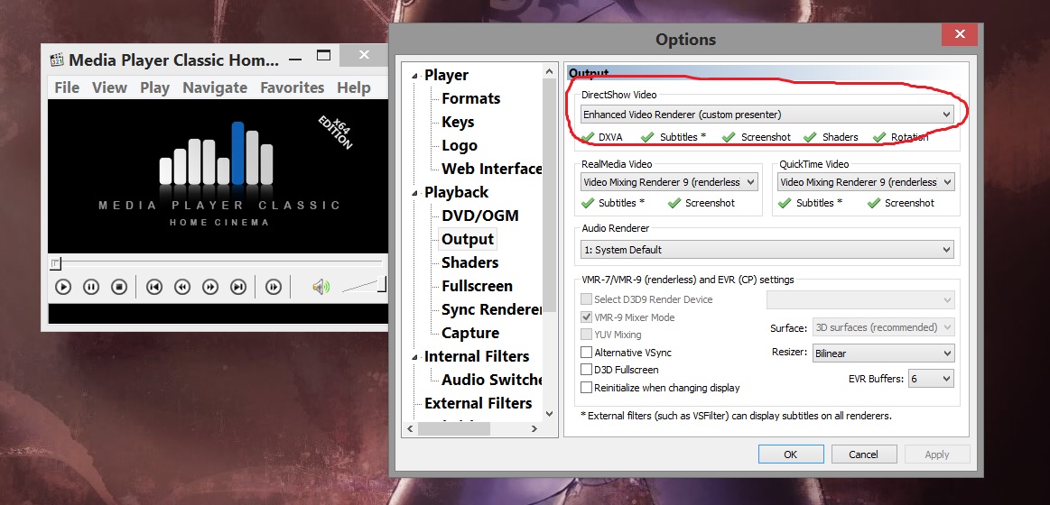
Task: Open the Favorites menu
Action: tap(292, 87)
